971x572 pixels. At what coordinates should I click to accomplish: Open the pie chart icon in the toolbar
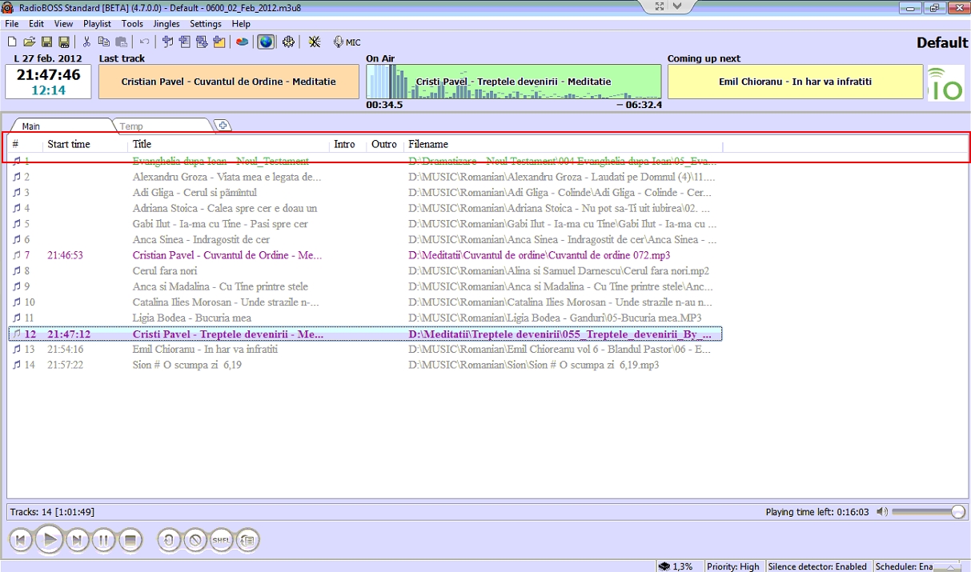[x=242, y=42]
